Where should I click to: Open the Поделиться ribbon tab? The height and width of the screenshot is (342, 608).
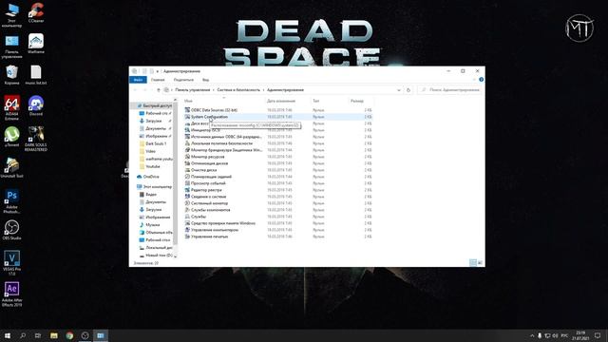coord(183,80)
